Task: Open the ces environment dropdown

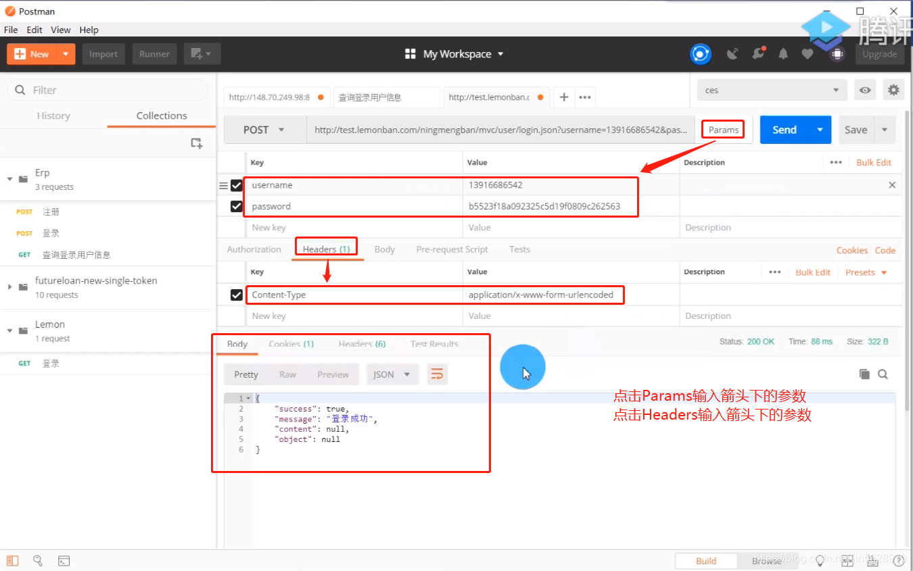Action: click(x=772, y=90)
